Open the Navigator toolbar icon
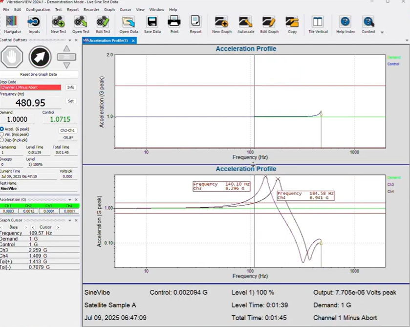Screen dimensions: 410x327 (x=12, y=24)
